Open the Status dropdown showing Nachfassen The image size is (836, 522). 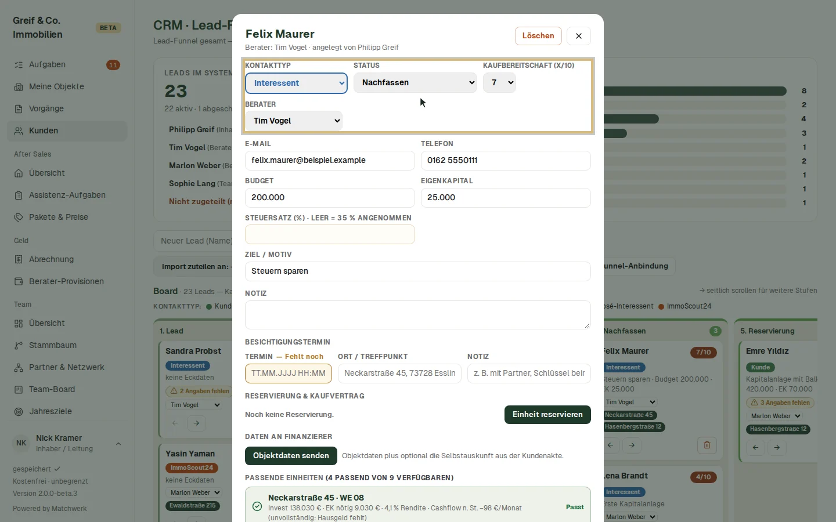415,83
